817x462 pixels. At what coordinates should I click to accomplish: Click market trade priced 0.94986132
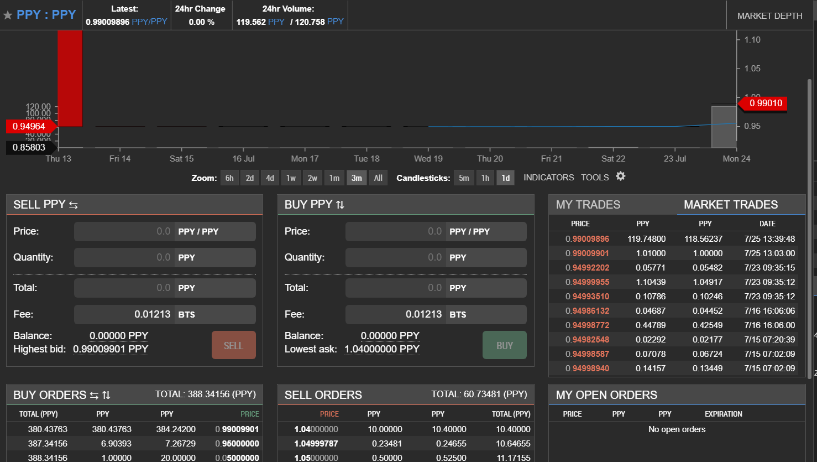[x=673, y=311]
